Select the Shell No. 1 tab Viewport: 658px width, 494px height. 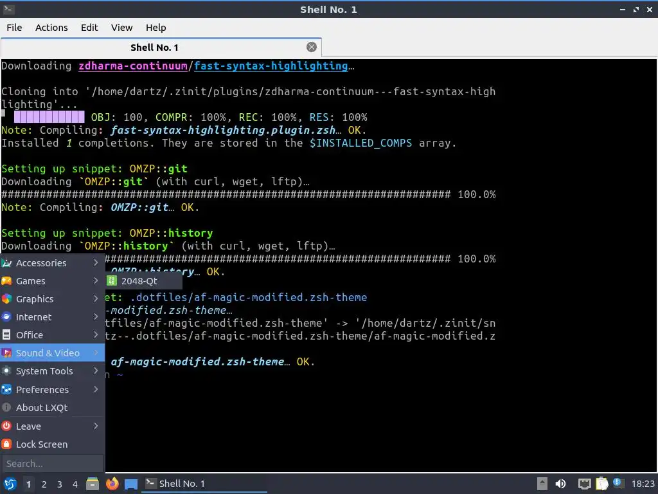(161, 48)
